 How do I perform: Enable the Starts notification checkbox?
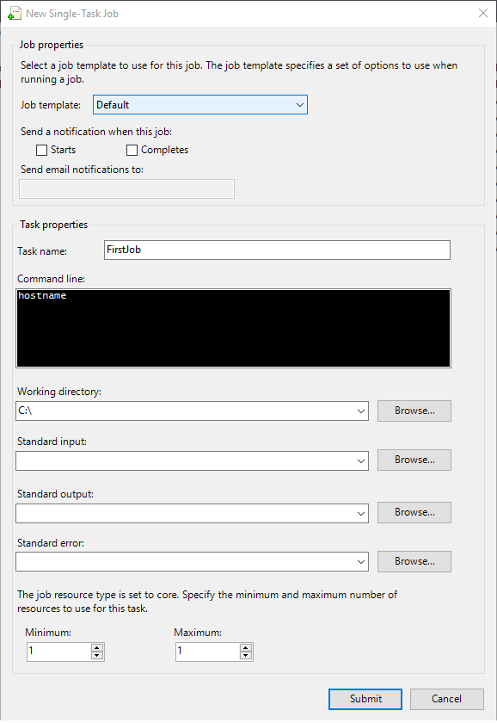[x=41, y=150]
